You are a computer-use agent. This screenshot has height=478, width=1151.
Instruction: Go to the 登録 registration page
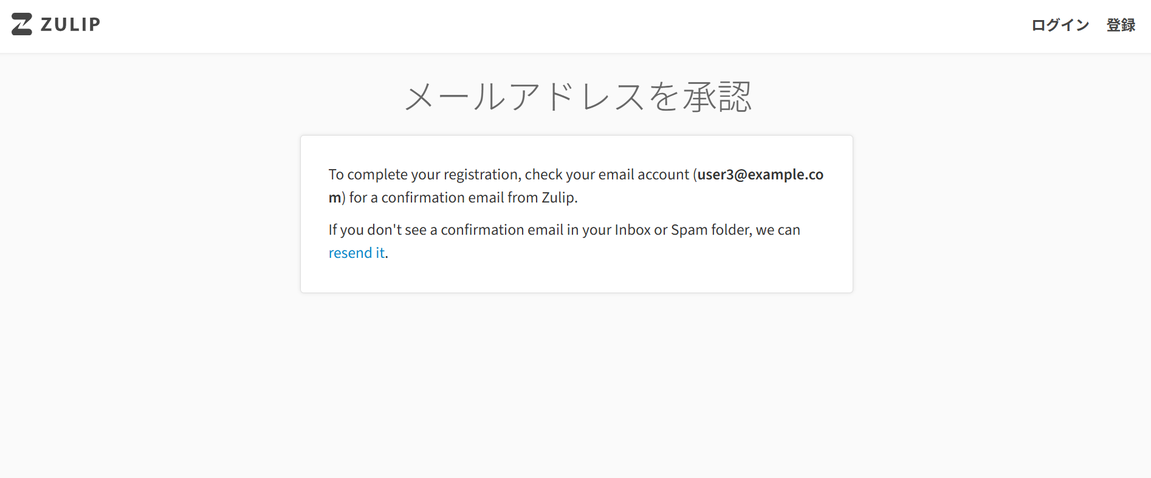[1121, 25]
